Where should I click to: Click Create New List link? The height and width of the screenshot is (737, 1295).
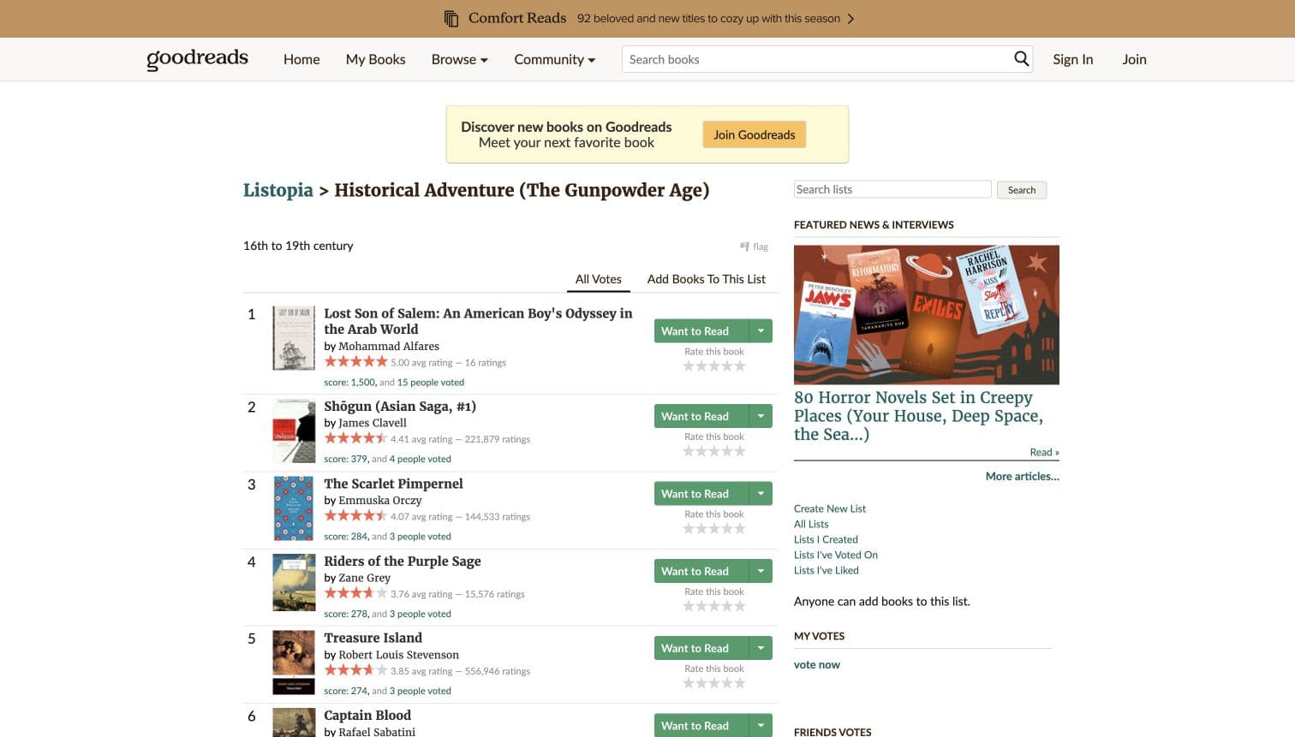830,508
